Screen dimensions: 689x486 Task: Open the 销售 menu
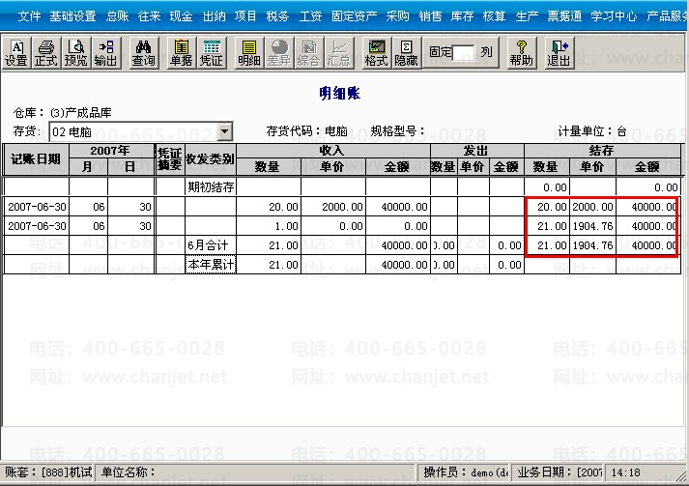pyautogui.click(x=430, y=16)
